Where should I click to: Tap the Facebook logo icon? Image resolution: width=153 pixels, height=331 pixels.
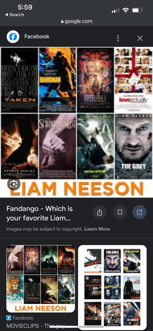click(x=13, y=37)
